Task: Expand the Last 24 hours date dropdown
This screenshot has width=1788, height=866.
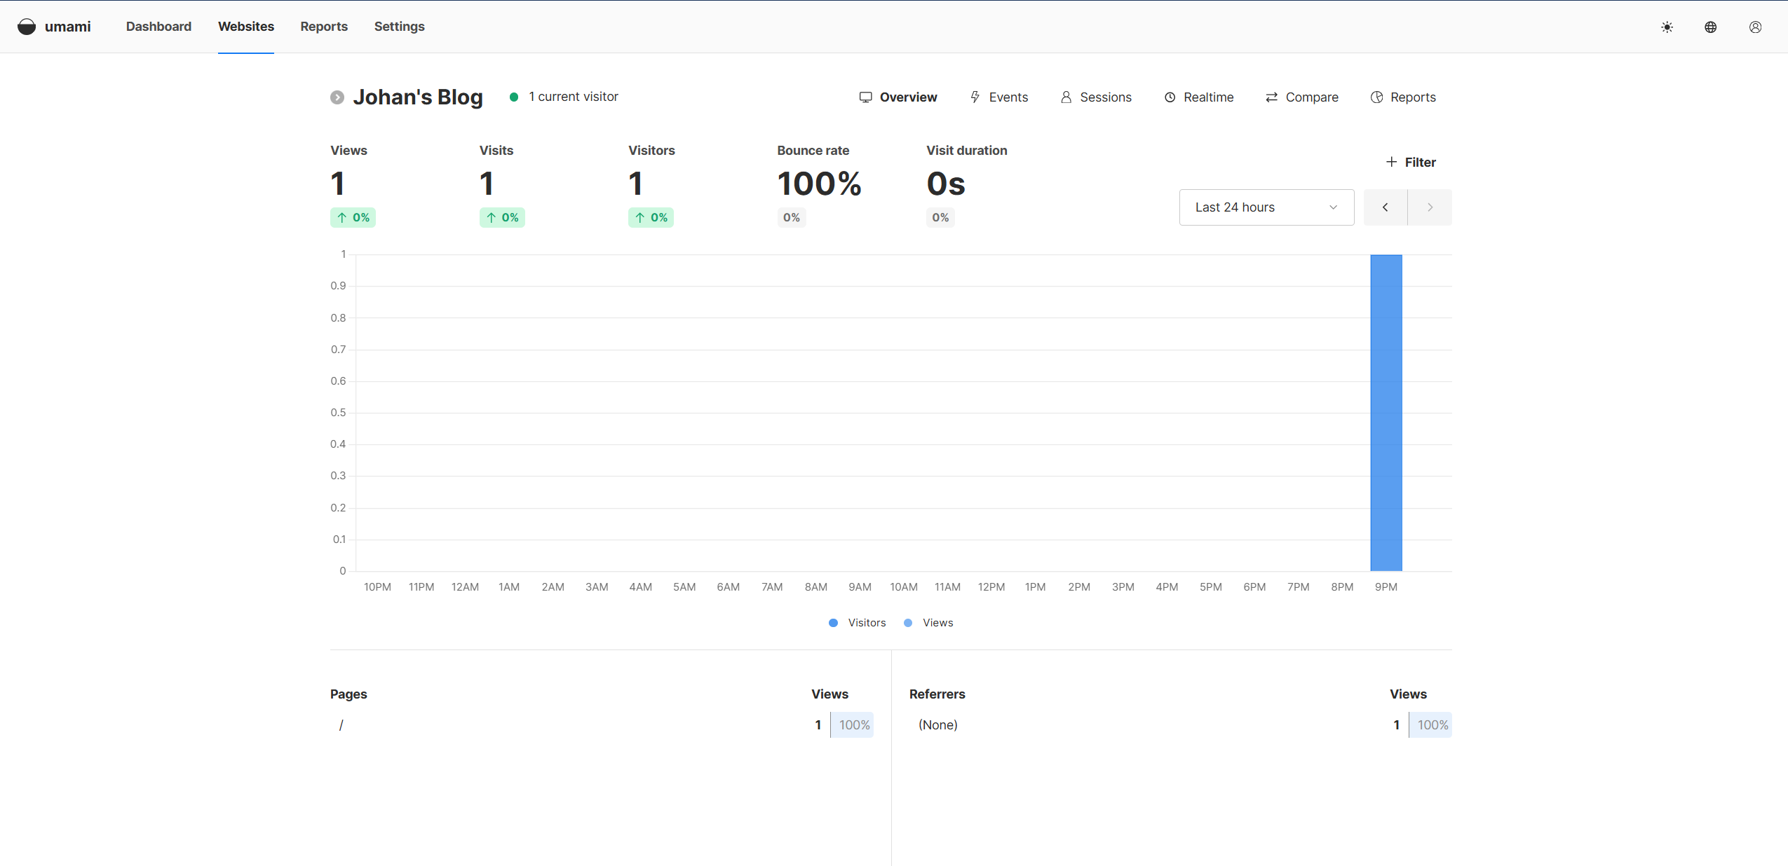Action: [1266, 207]
